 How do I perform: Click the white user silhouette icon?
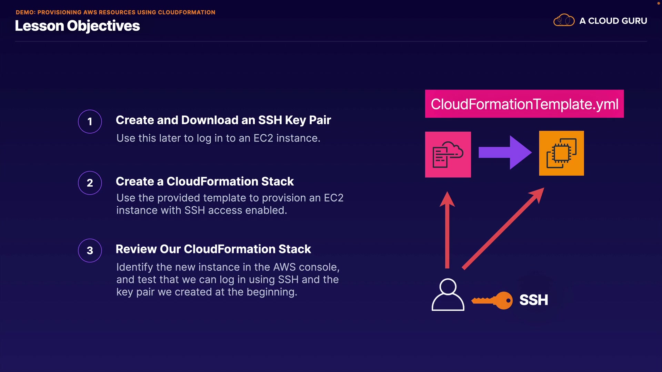pyautogui.click(x=448, y=295)
